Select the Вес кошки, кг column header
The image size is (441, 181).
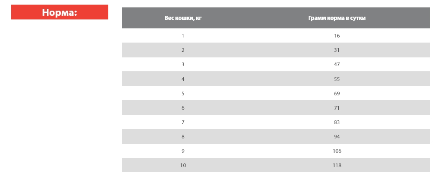click(183, 18)
